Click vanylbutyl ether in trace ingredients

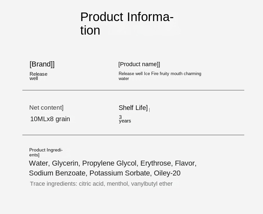152,184
